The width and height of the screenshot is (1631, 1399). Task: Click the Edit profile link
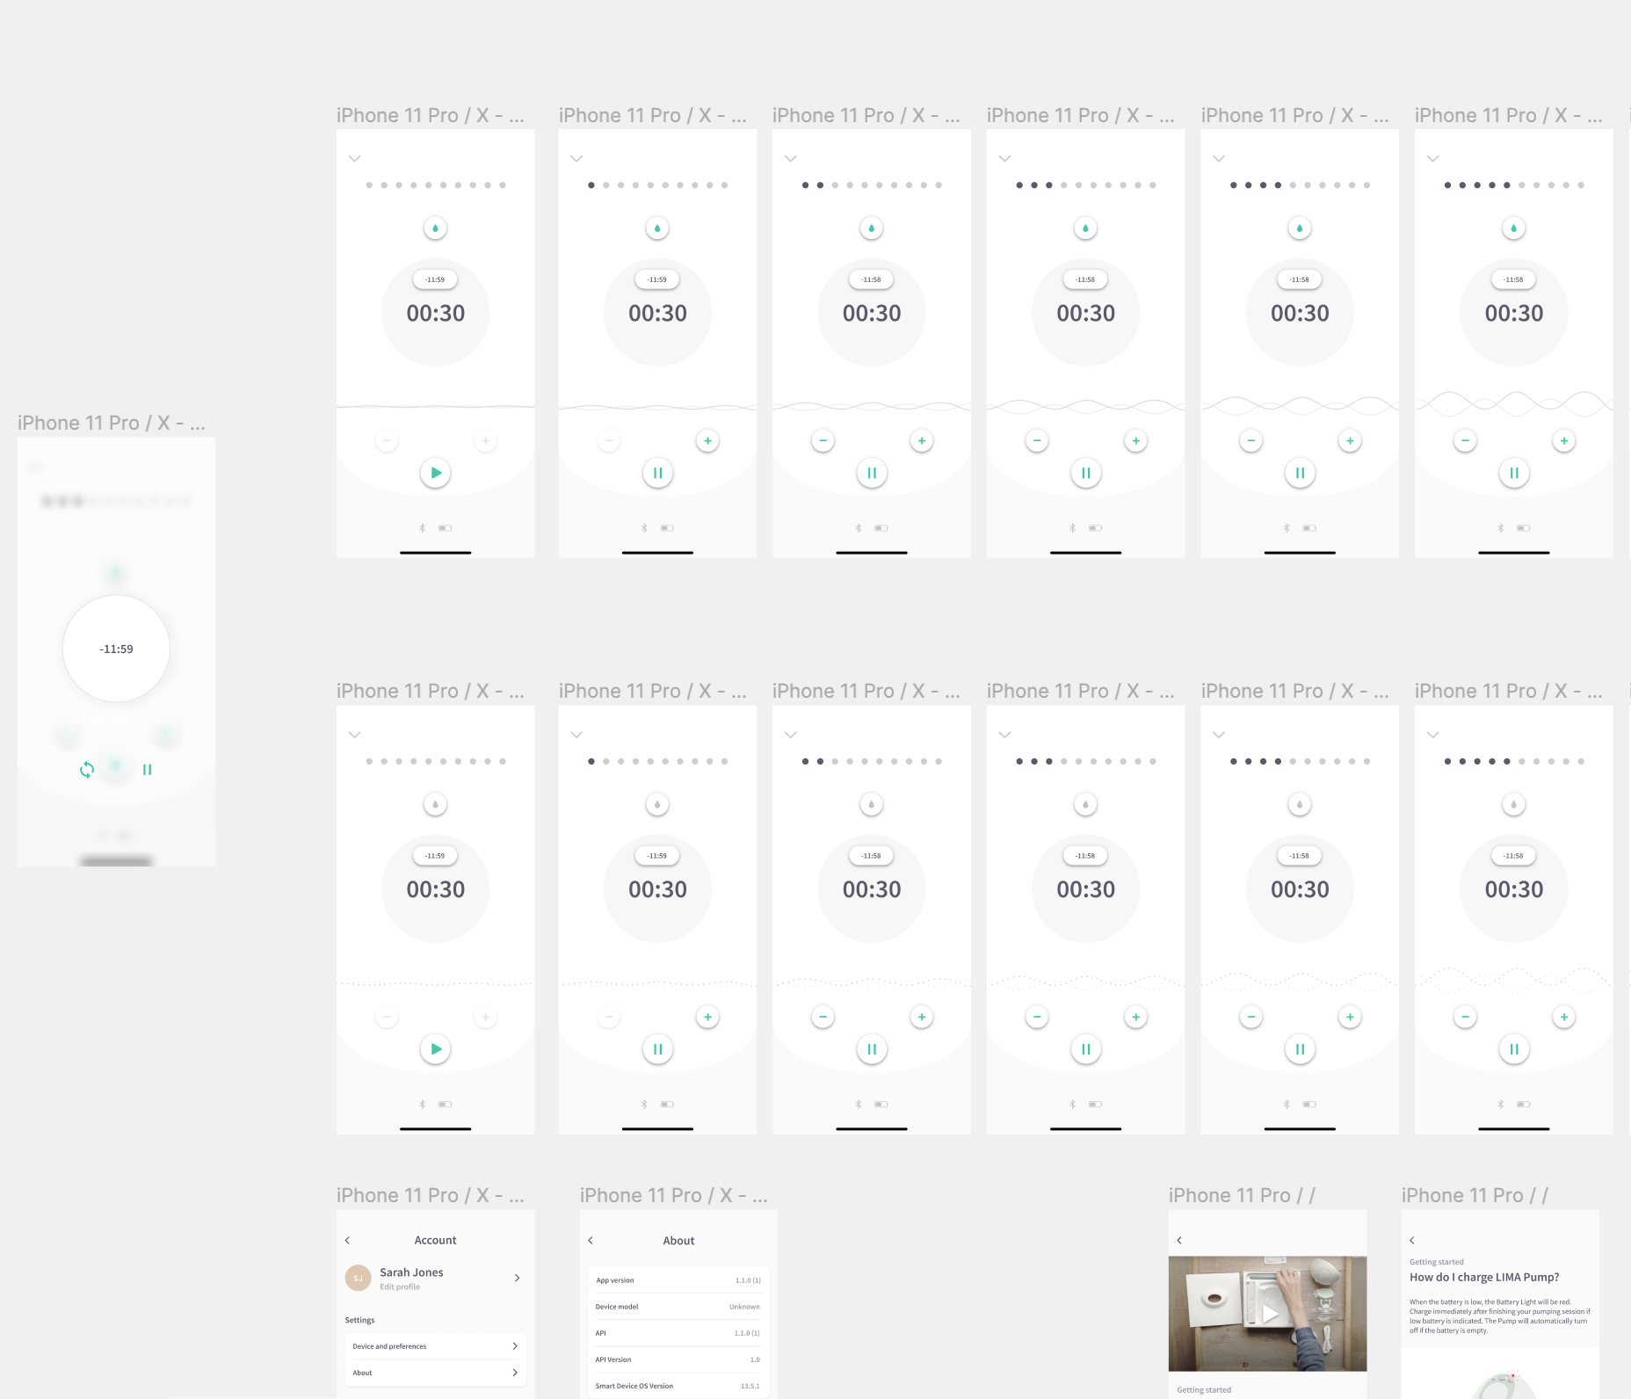point(400,1287)
